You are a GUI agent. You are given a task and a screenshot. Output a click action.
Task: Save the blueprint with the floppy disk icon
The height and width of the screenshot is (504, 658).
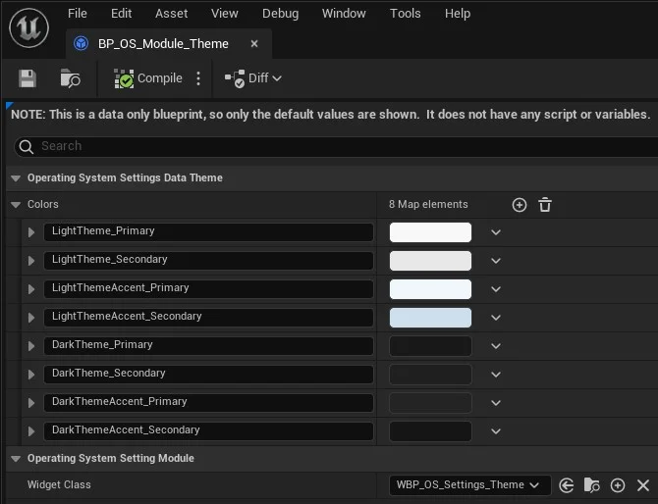[x=27, y=78]
